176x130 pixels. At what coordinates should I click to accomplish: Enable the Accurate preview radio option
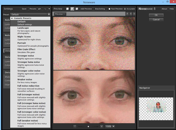click(x=125, y=9)
